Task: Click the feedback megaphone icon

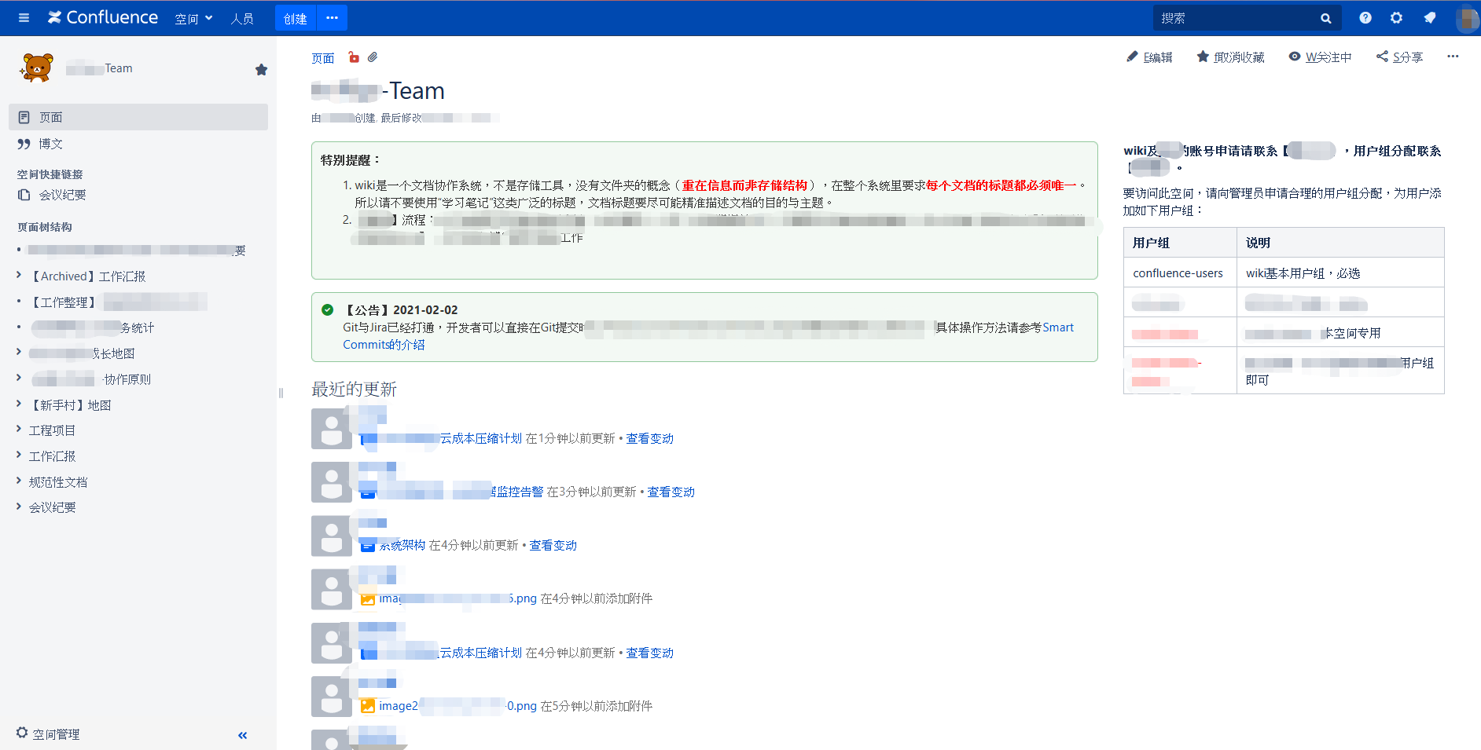Action: coord(1429,17)
